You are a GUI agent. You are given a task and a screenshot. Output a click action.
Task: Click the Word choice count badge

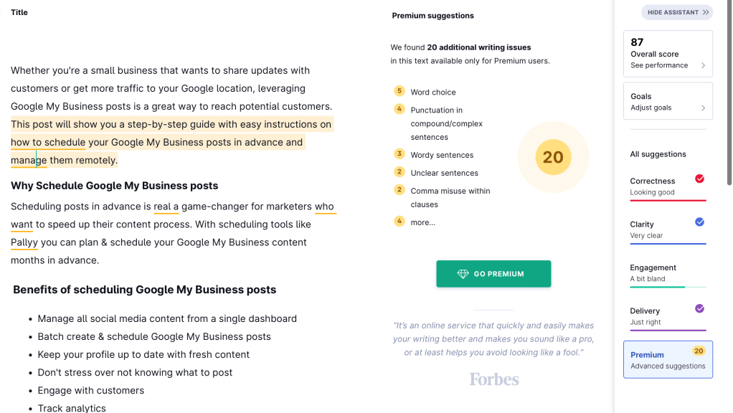(399, 91)
